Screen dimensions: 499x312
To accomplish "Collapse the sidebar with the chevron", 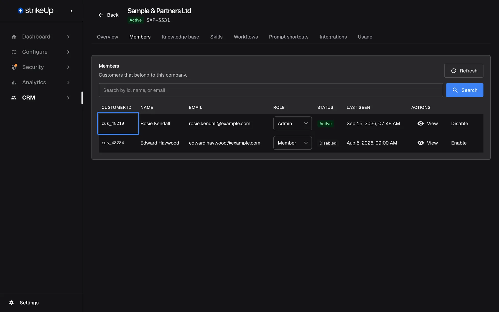I will pos(72,11).
